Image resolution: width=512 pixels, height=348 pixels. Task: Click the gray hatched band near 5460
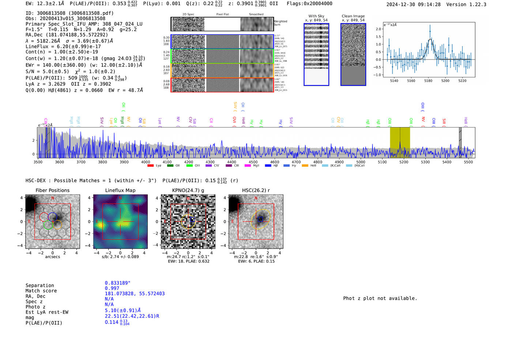[x=460, y=142]
